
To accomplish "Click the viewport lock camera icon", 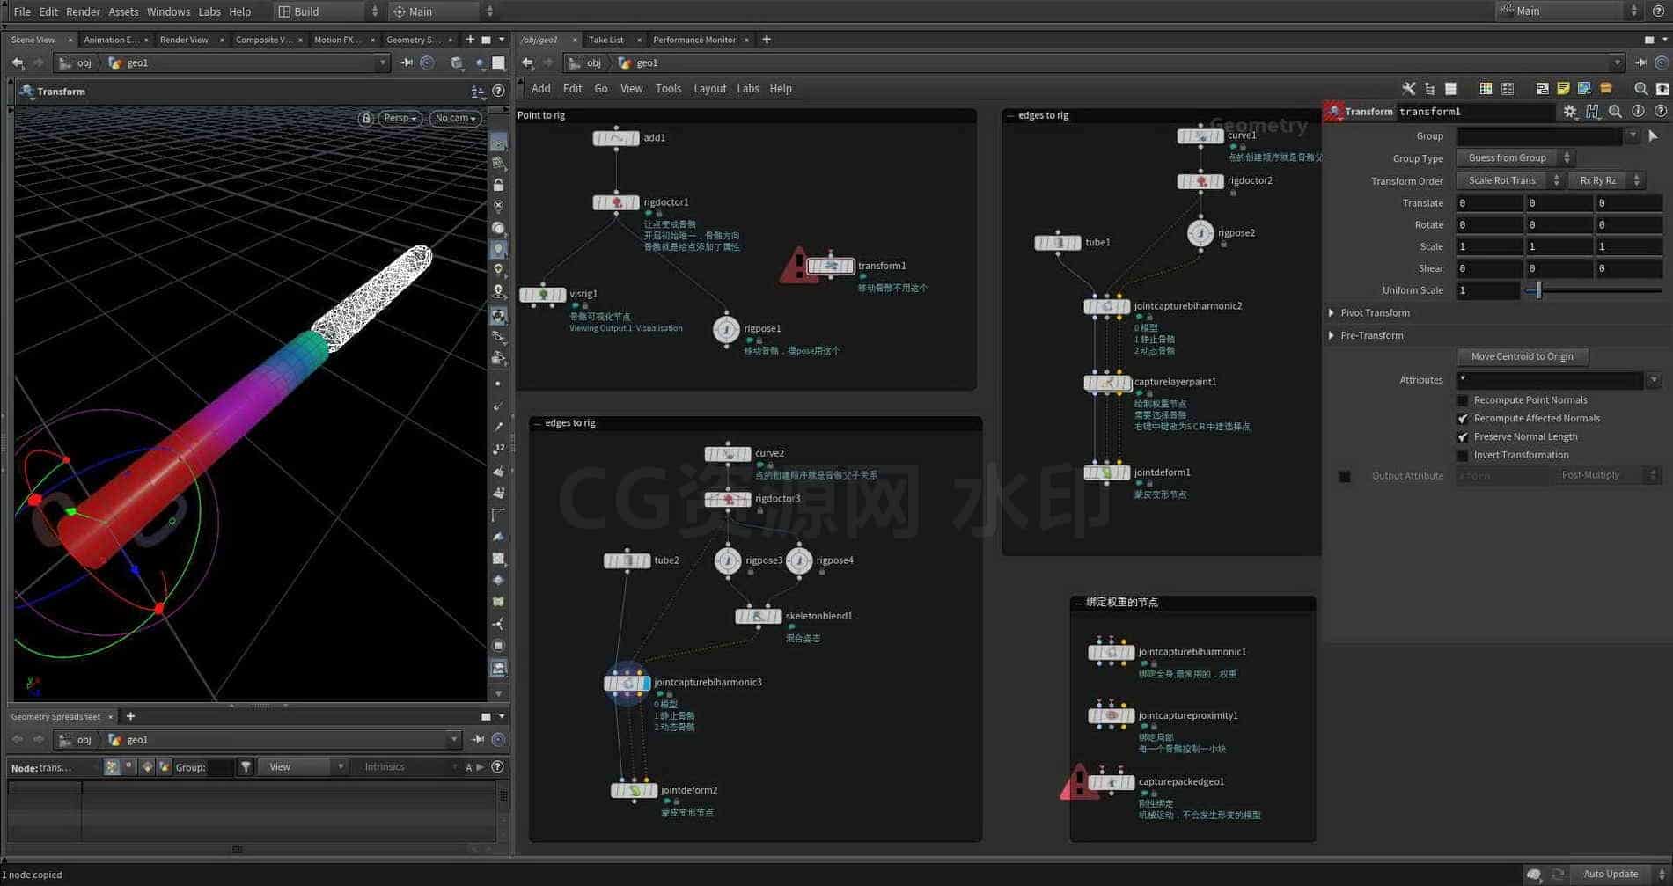I will (x=365, y=118).
